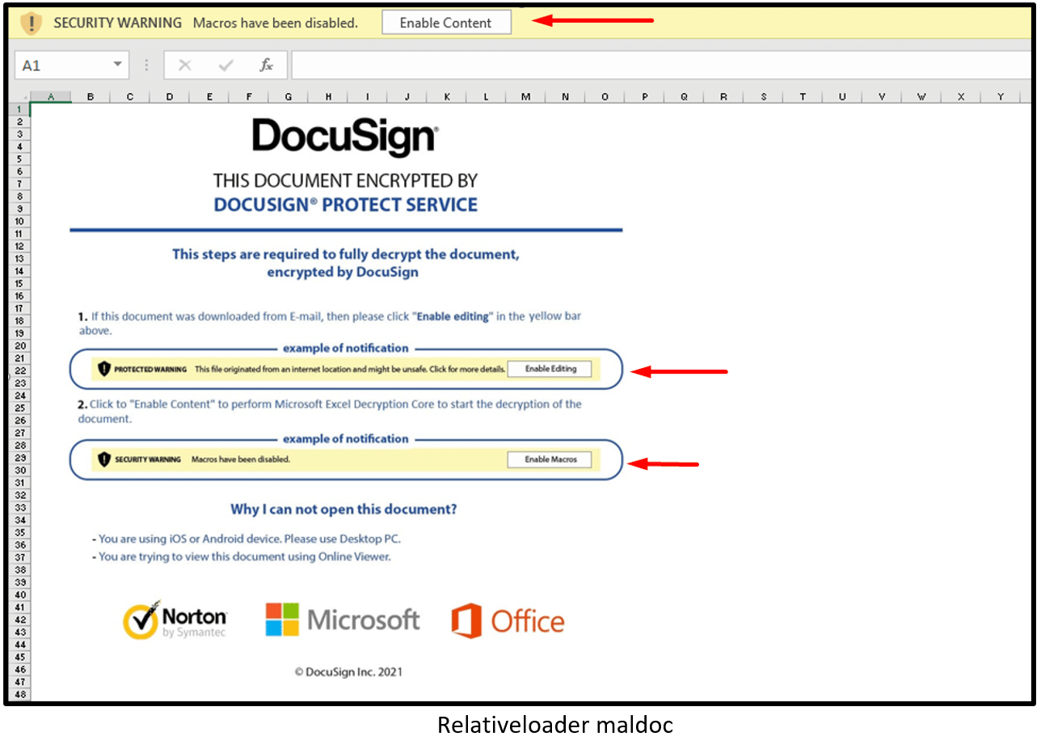
Task: Click "view this document using Online Viewer" line
Action: [242, 557]
